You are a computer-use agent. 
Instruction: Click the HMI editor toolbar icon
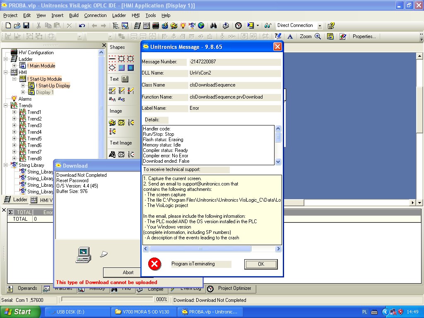[x=147, y=25]
